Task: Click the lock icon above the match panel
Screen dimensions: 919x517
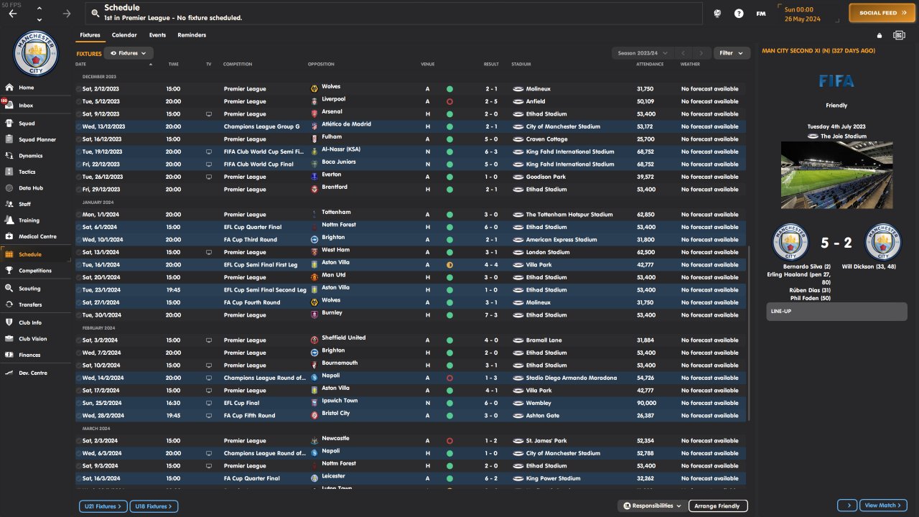Action: (880, 35)
